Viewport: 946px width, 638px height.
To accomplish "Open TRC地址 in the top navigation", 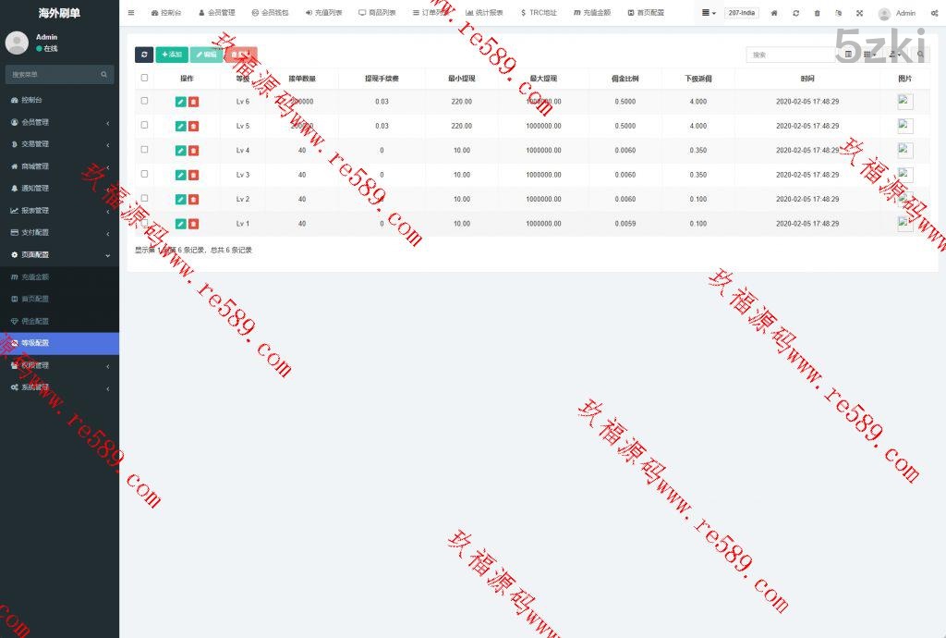I will click(539, 13).
